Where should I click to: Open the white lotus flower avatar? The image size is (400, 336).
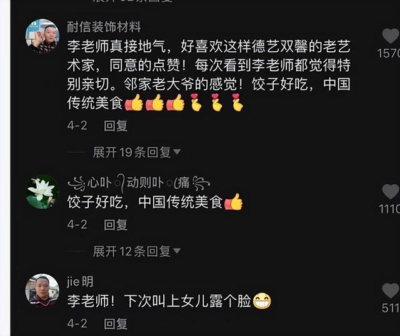tap(42, 192)
